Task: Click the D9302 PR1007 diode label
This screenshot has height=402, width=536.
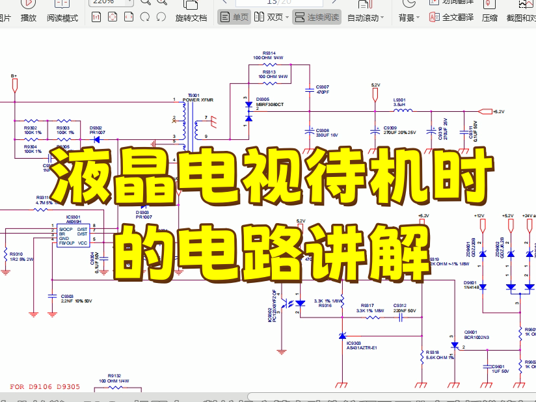Action: (x=98, y=130)
